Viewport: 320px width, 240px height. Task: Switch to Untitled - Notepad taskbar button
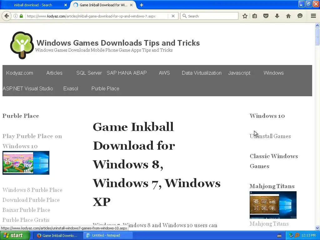108,236
